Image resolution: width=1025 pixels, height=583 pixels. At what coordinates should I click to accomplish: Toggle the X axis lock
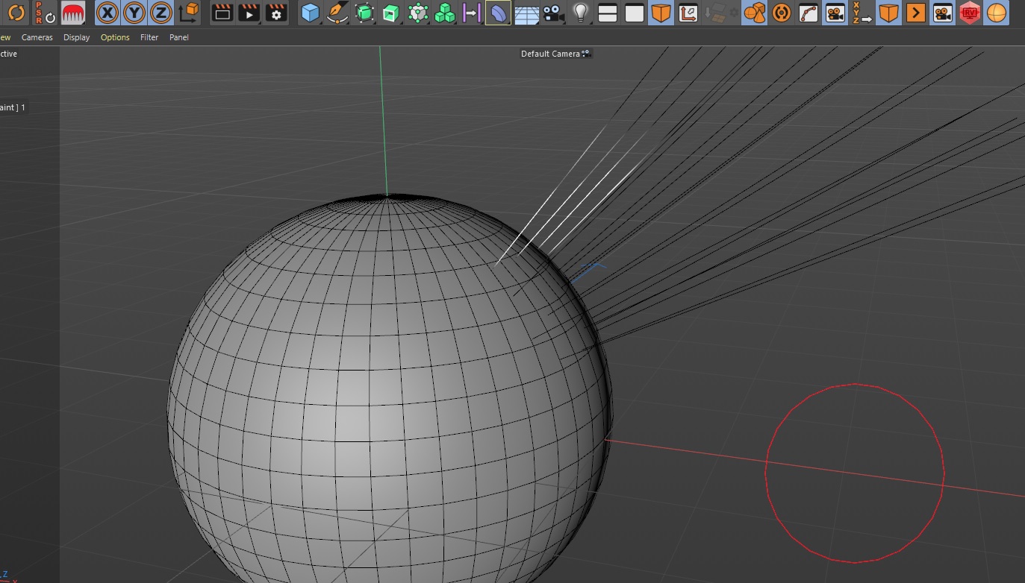coord(108,13)
